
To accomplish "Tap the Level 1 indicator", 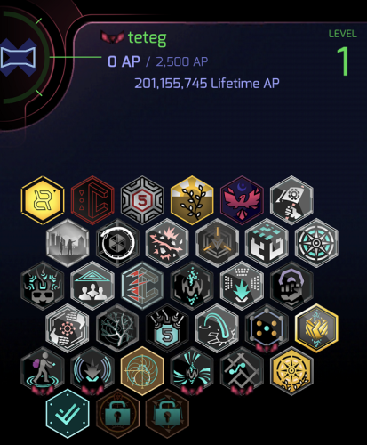I will point(343,53).
